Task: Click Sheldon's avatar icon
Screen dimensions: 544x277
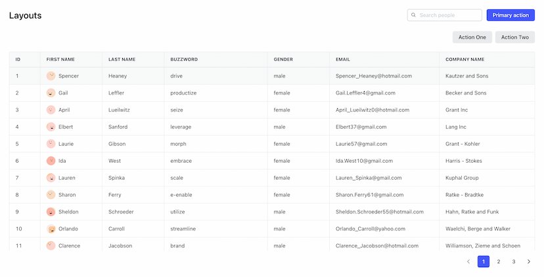Action: tap(51, 212)
